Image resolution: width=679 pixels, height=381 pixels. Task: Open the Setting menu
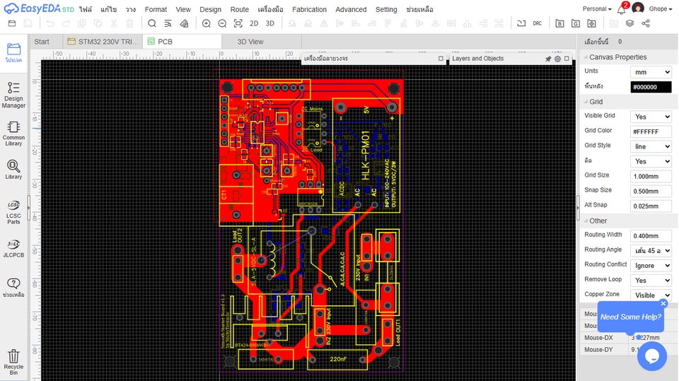[x=386, y=9]
